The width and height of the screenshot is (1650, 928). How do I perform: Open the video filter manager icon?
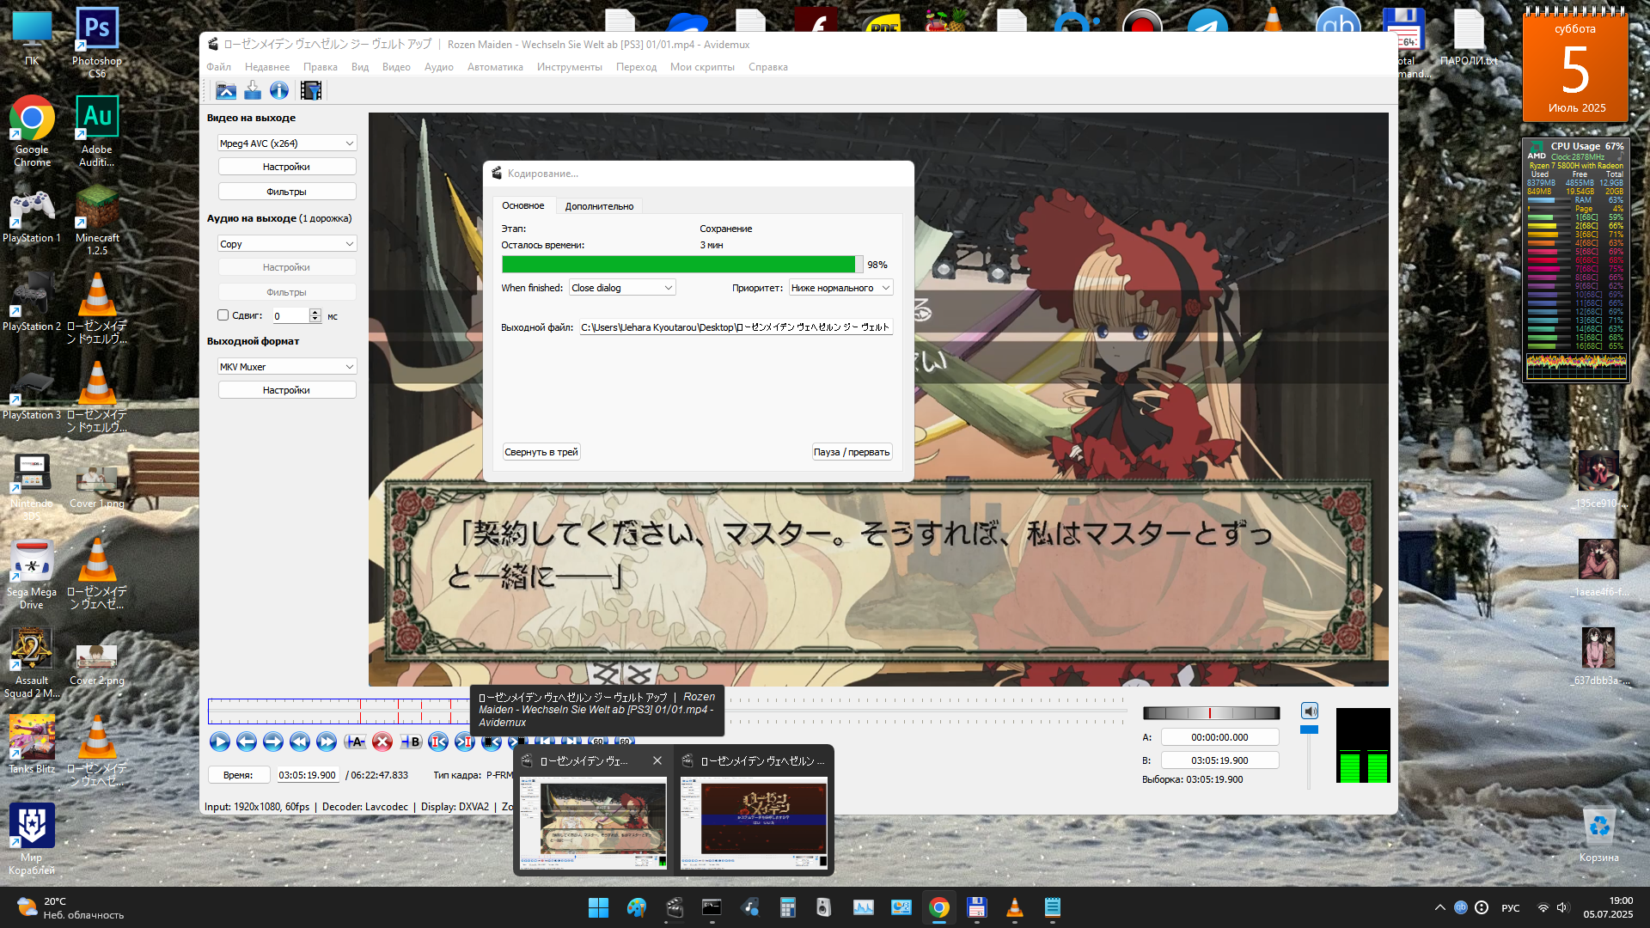(x=311, y=90)
